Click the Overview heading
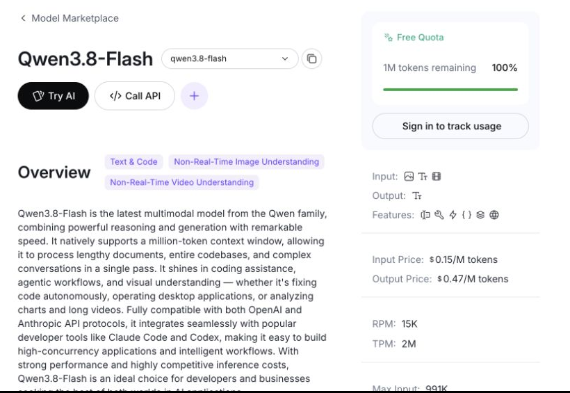This screenshot has width=570, height=393. 54,173
